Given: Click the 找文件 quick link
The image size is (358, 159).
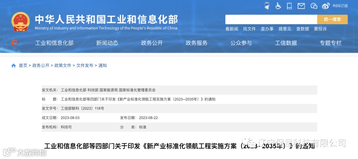Looking at the screenshot, I should tap(249, 29).
